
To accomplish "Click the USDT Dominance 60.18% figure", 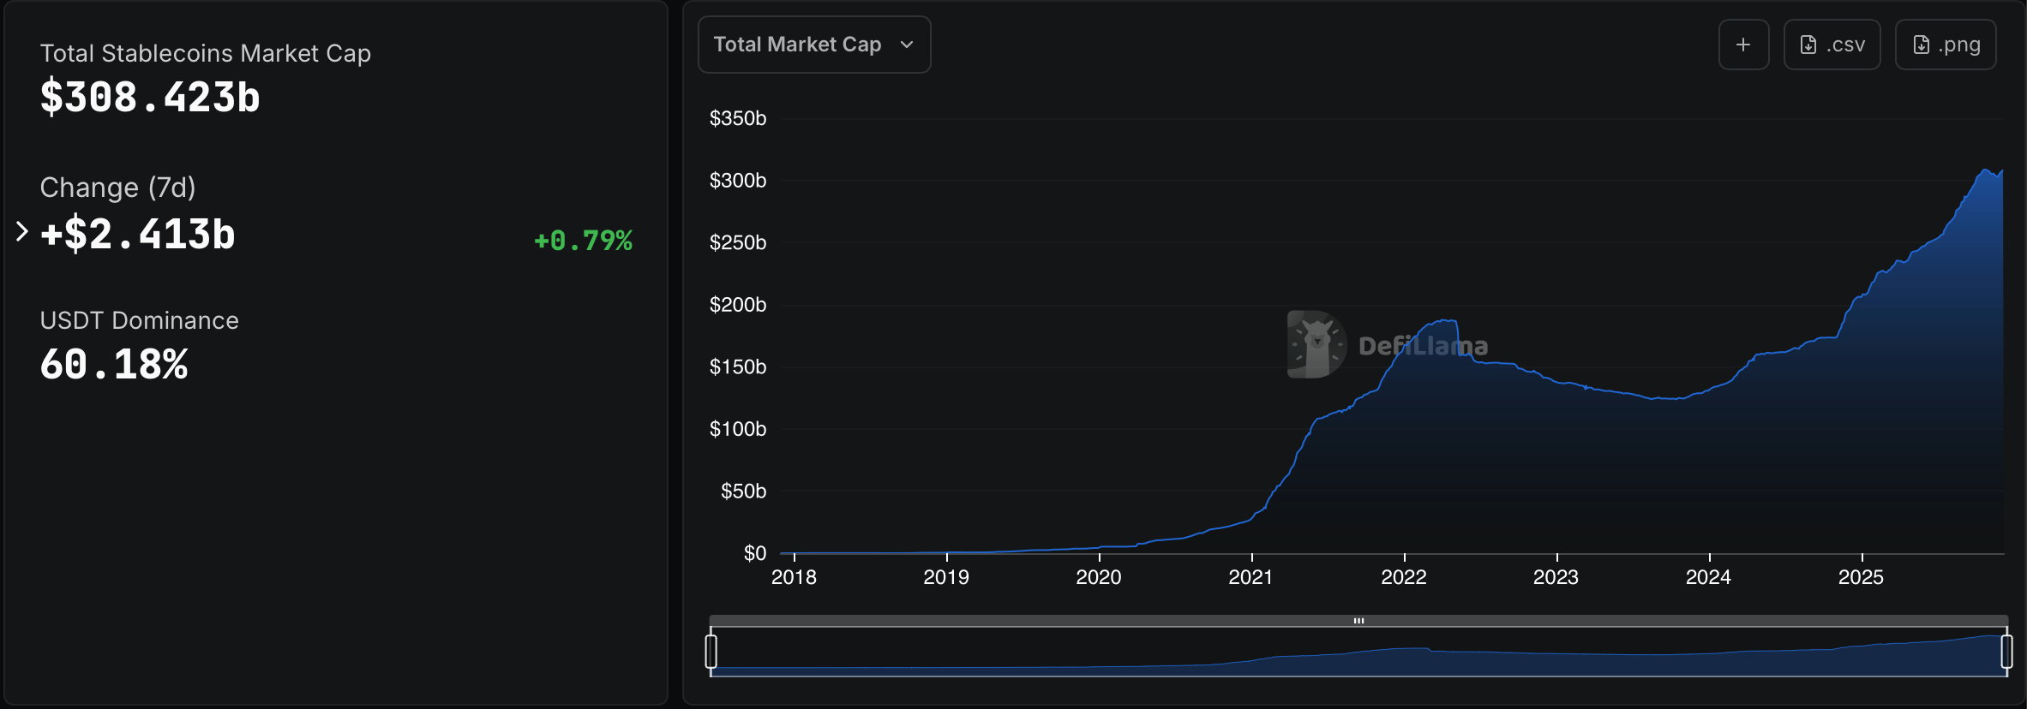I will pos(114,365).
